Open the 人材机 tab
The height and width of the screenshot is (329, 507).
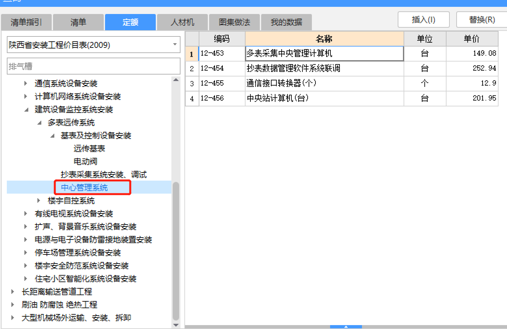pos(182,22)
